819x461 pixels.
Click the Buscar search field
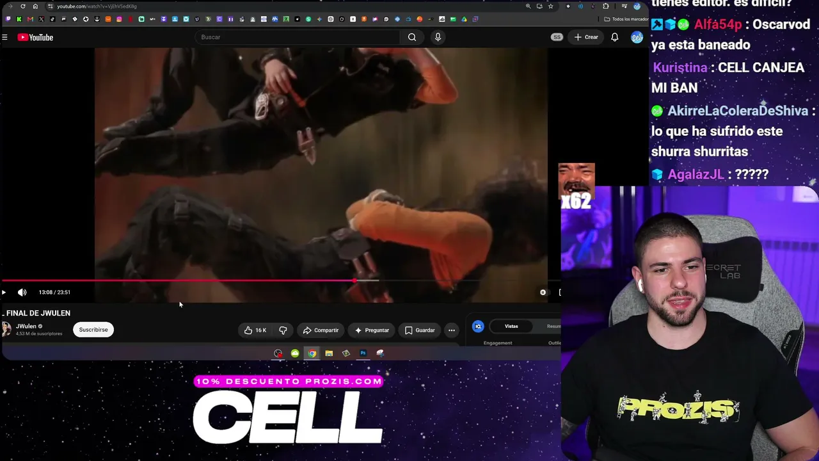tap(298, 37)
